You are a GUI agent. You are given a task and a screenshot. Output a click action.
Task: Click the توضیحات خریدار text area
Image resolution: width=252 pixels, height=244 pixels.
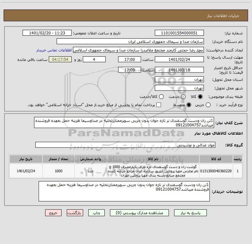(124, 191)
